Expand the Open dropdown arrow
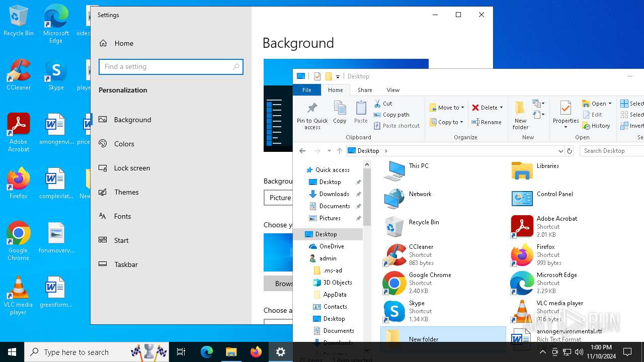The image size is (644, 362). (x=610, y=104)
